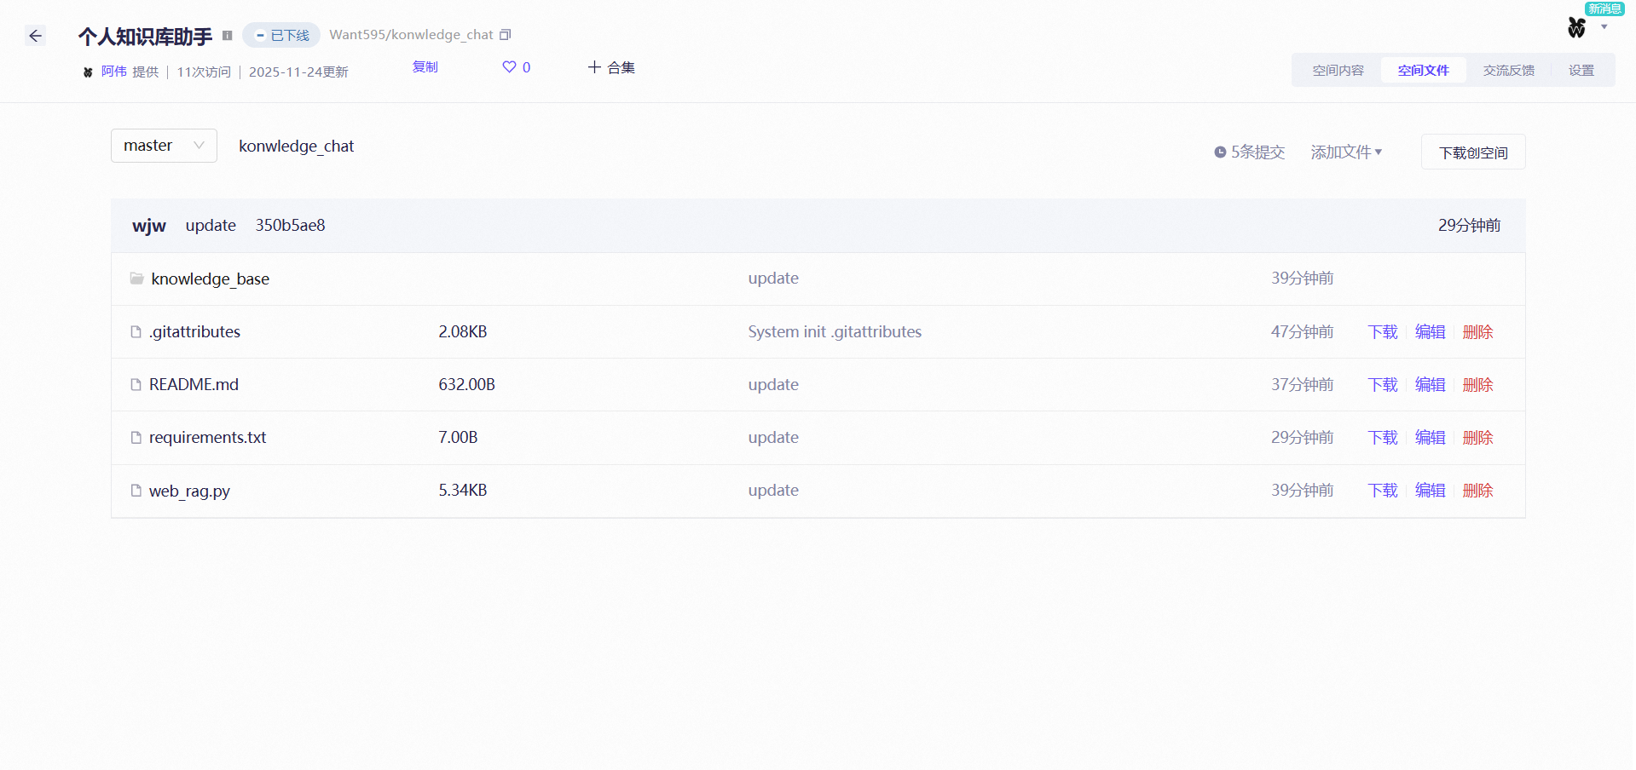Image resolution: width=1636 pixels, height=770 pixels.
Task: Download the requirements.txt file
Action: click(1382, 437)
